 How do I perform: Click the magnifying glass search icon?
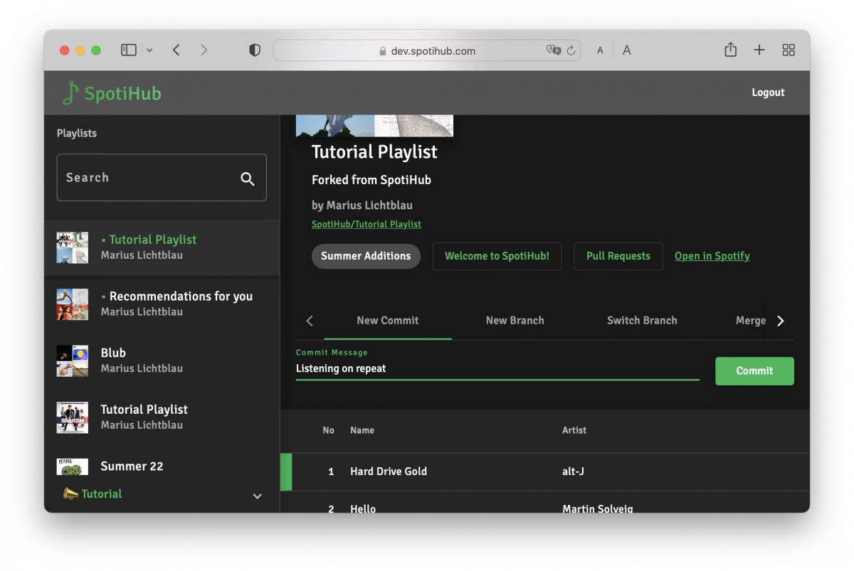click(x=248, y=178)
